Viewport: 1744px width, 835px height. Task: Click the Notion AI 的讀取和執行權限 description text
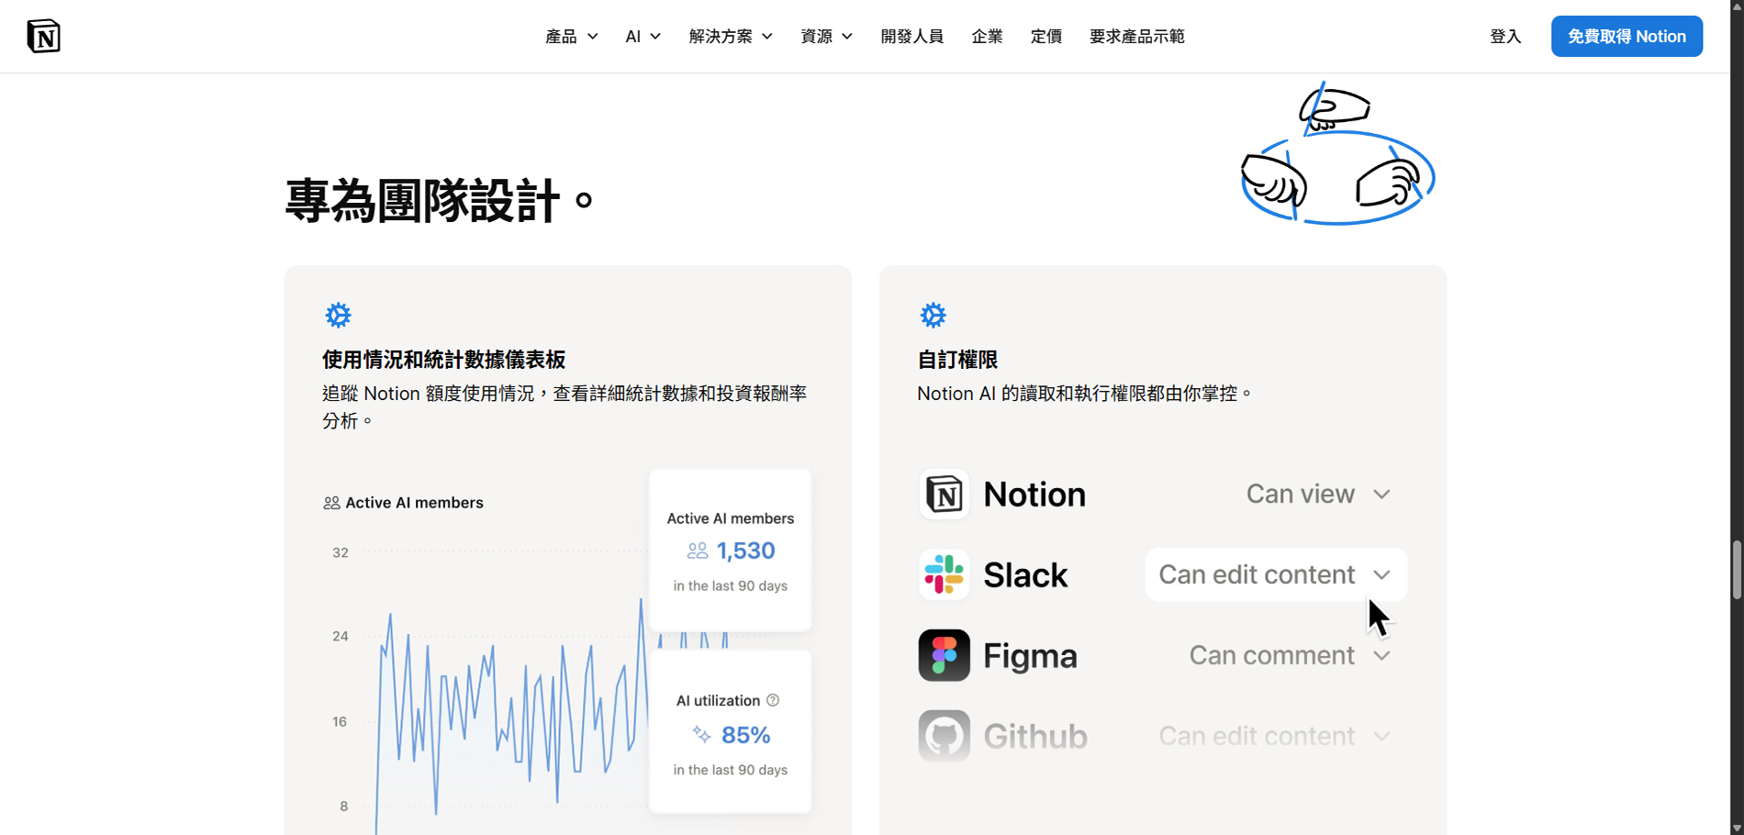tap(1085, 394)
